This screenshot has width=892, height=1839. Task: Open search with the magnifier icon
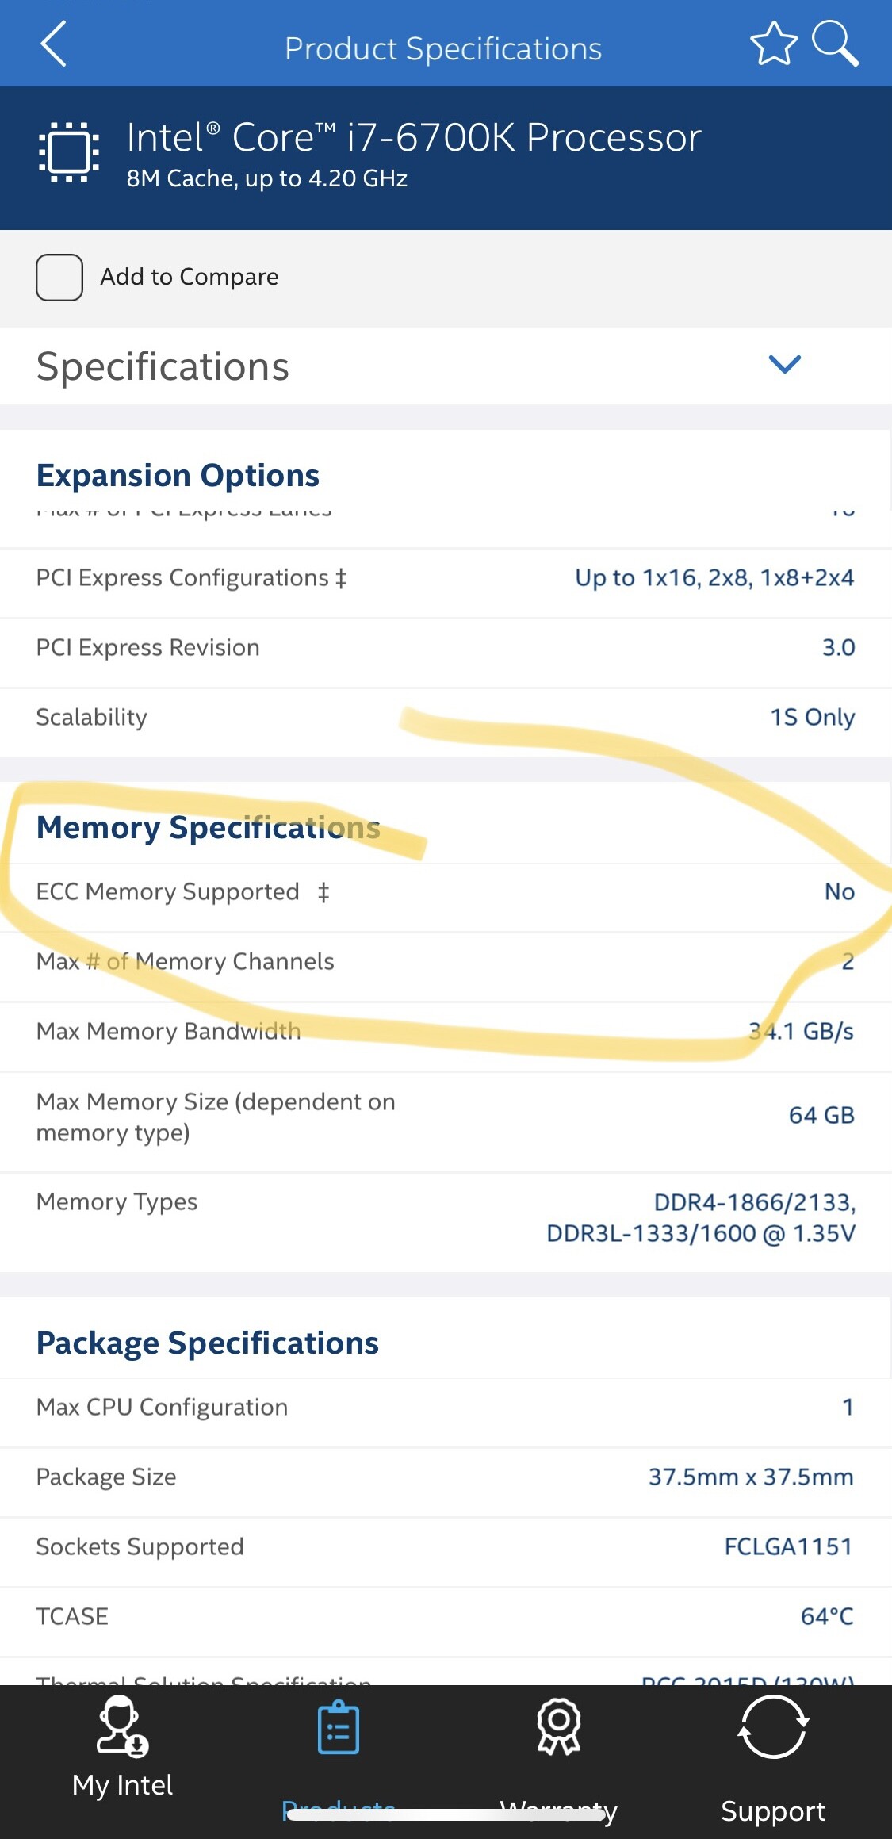pos(835,44)
